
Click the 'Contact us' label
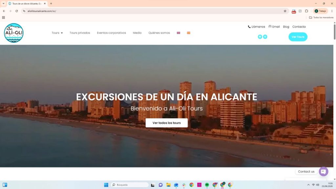pyautogui.click(x=306, y=171)
